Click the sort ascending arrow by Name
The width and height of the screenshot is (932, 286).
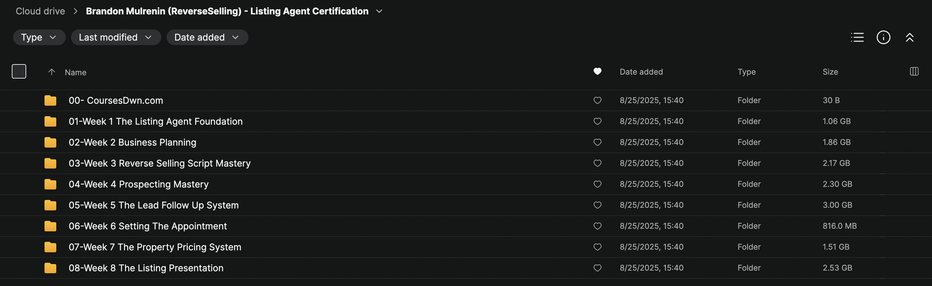pos(52,72)
